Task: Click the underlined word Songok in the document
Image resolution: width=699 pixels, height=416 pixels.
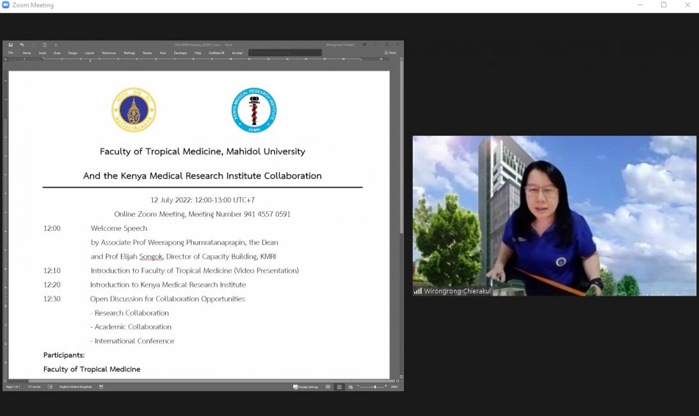Action: (x=151, y=257)
